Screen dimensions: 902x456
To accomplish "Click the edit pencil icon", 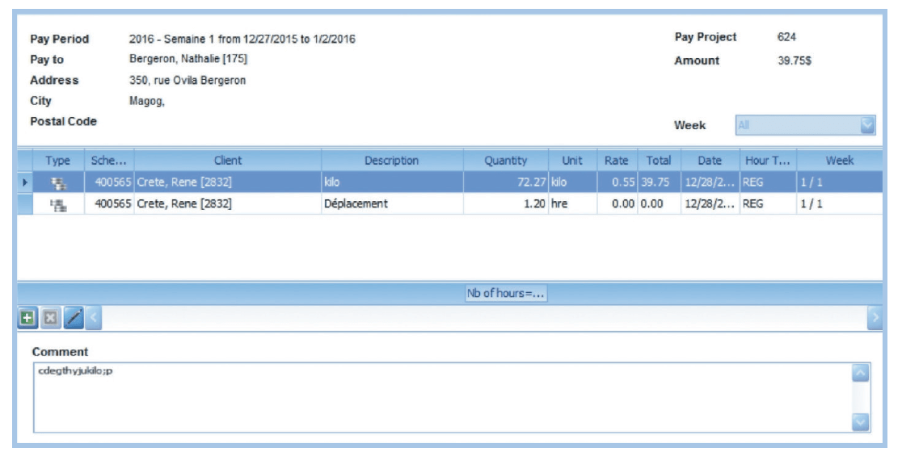I will tap(74, 318).
